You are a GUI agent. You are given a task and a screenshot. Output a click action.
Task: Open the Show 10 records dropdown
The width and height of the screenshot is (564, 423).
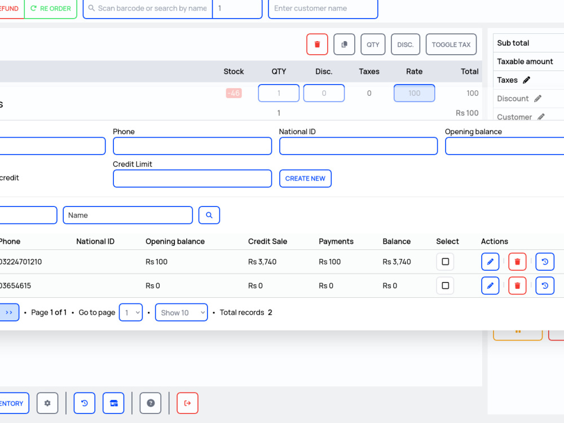181,312
